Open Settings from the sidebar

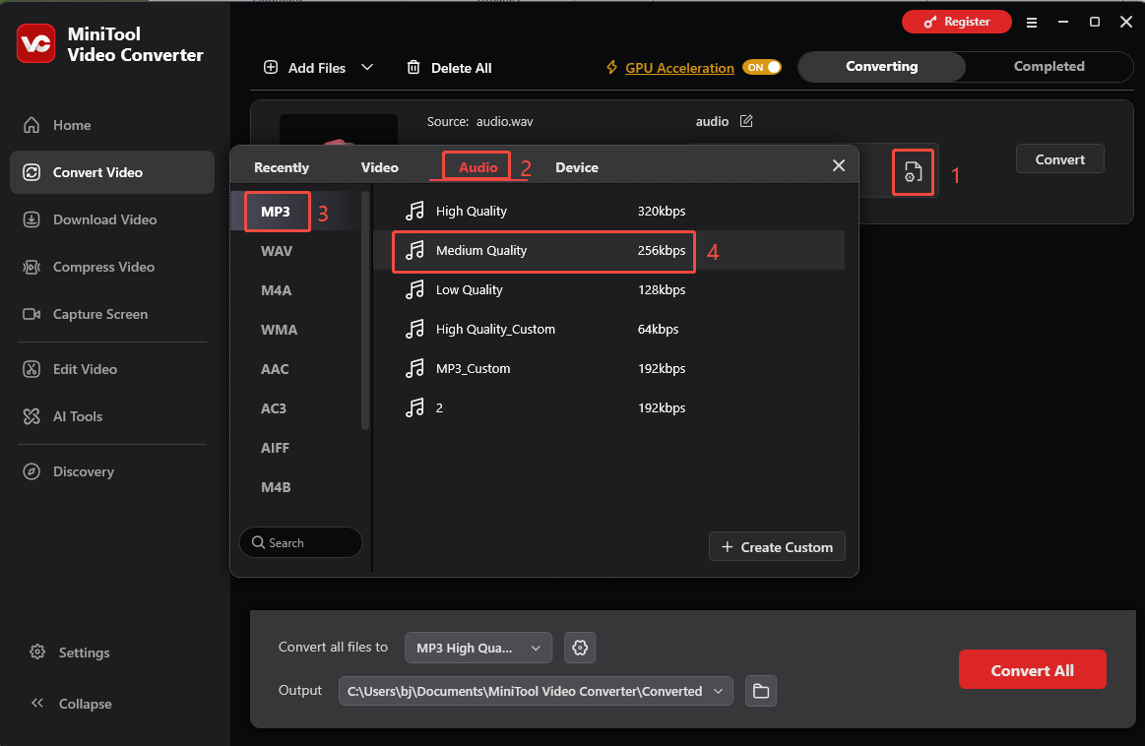[x=69, y=653]
